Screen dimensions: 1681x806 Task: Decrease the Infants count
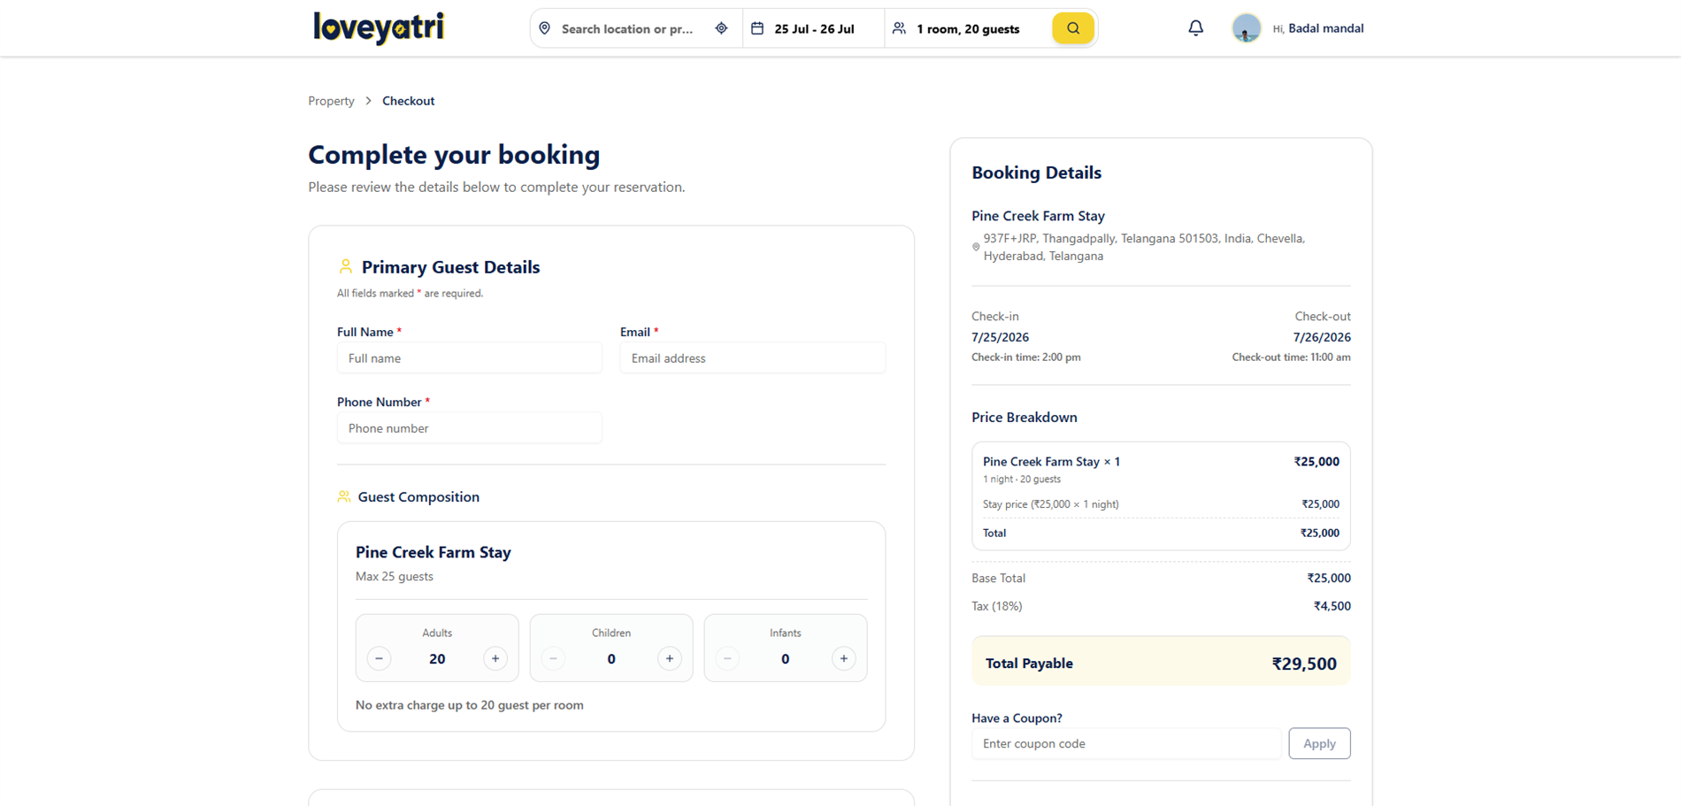[x=727, y=658]
